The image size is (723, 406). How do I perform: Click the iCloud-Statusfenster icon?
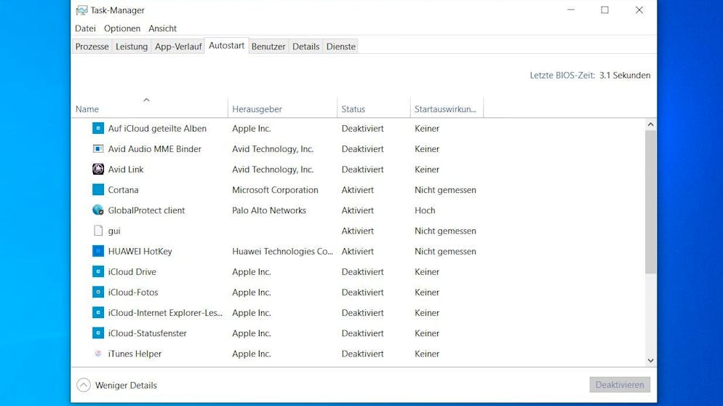point(98,333)
